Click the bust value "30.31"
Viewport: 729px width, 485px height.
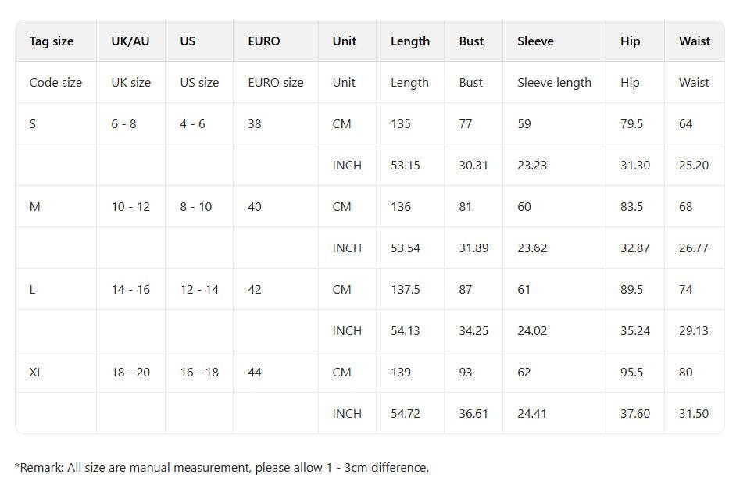pos(473,166)
